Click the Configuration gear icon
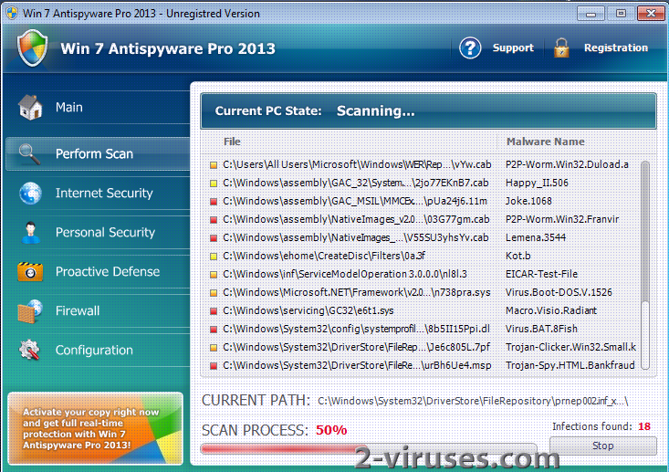 pyautogui.click(x=29, y=350)
